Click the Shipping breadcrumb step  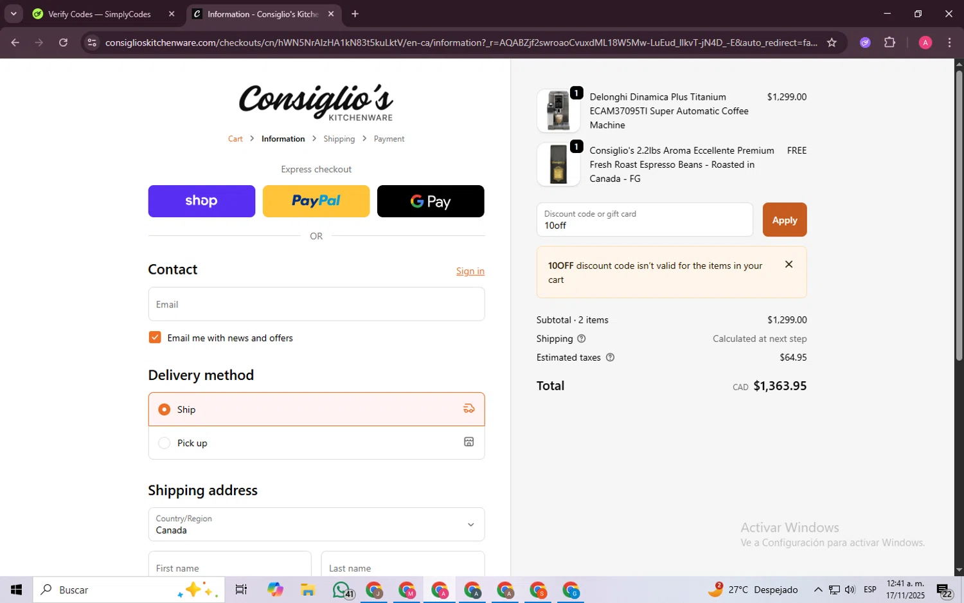(x=339, y=139)
